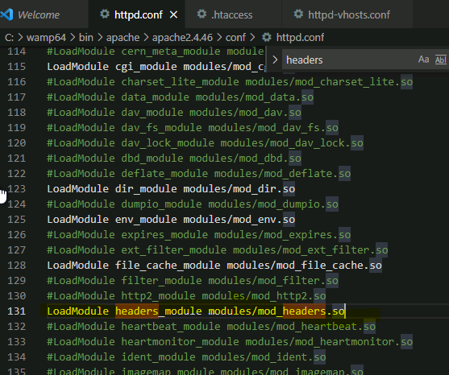Click the apache breadcrumb segment
449x375 pixels.
tap(123, 38)
